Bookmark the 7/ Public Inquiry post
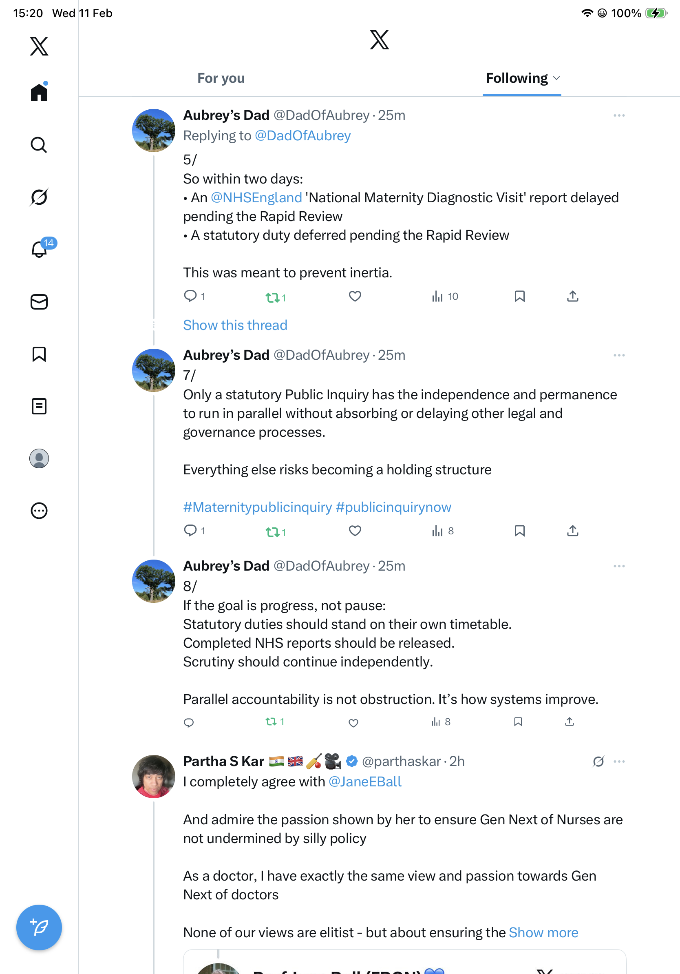The image size is (680, 974). [519, 531]
